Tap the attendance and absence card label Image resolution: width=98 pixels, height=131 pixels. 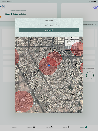click(89, 69)
